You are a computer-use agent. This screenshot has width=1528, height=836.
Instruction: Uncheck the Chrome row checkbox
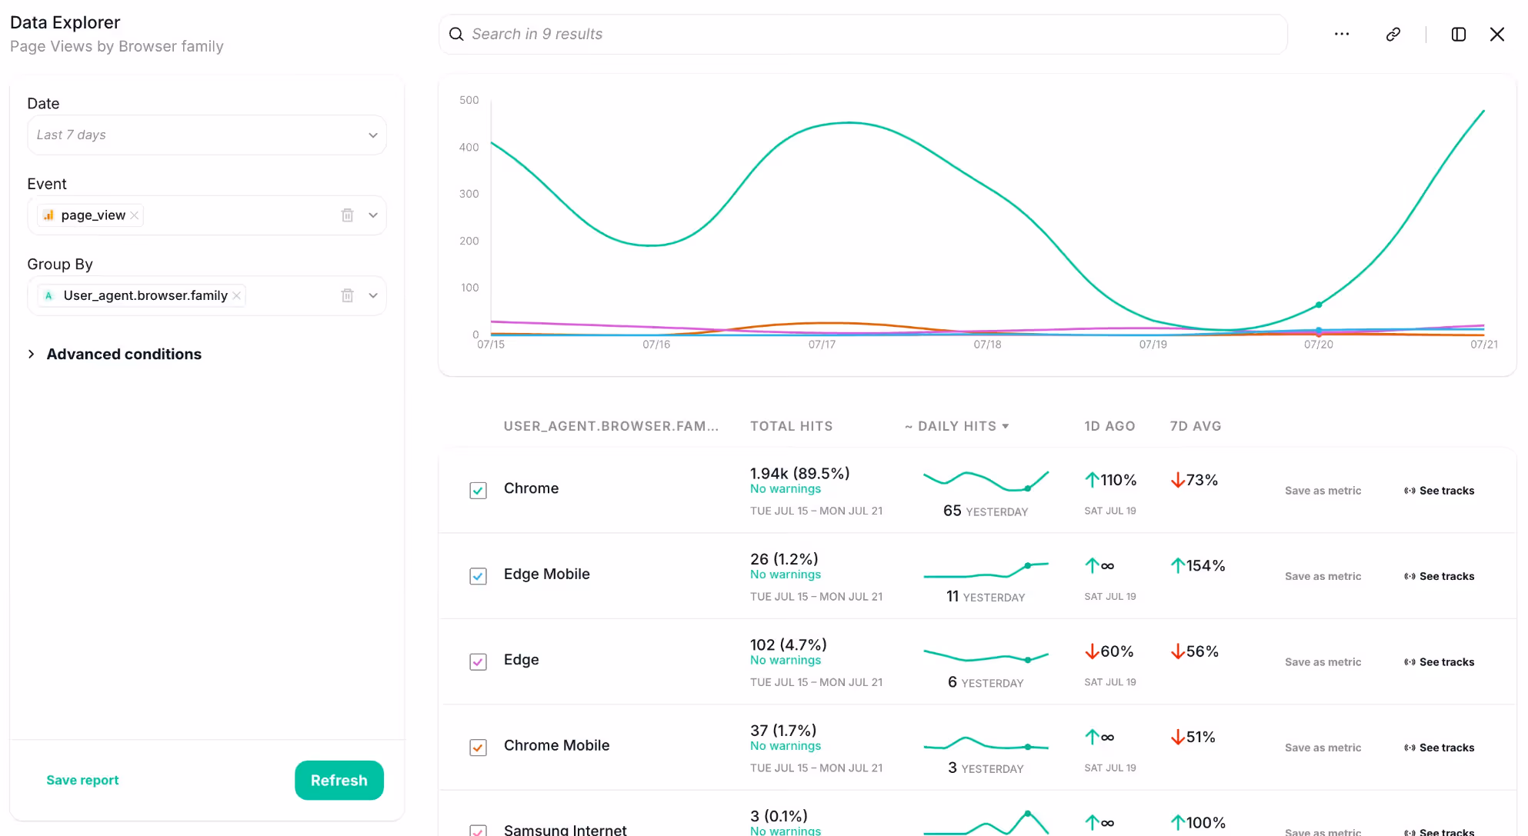tap(478, 491)
